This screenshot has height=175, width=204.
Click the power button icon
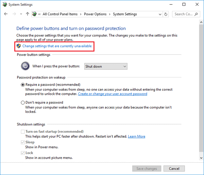(x=26, y=66)
